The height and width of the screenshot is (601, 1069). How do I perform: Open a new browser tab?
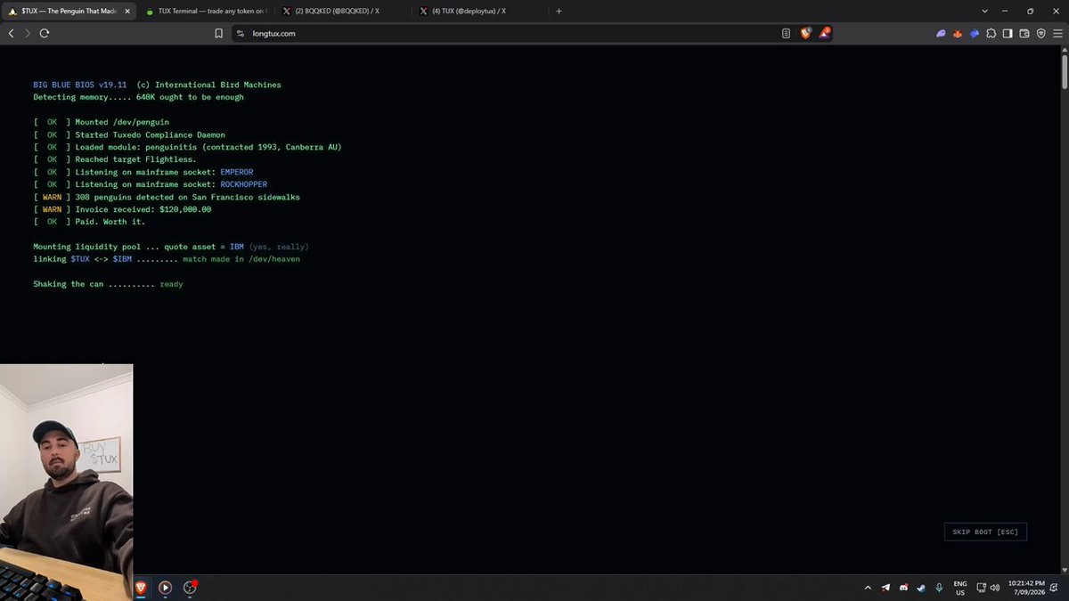coord(559,11)
